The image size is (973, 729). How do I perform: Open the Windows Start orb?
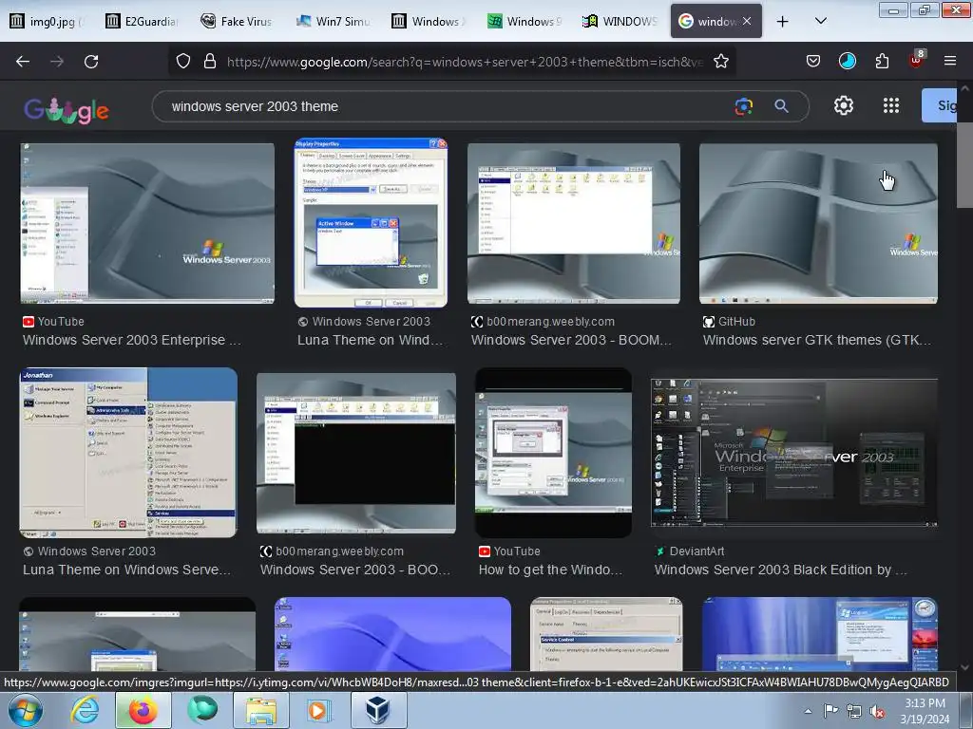coord(25,710)
